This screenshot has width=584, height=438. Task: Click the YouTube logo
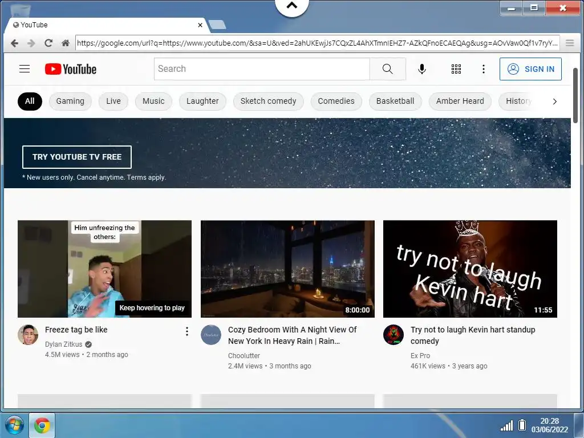[71, 69]
